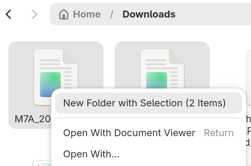Click the house icon in the path bar

tap(63, 14)
